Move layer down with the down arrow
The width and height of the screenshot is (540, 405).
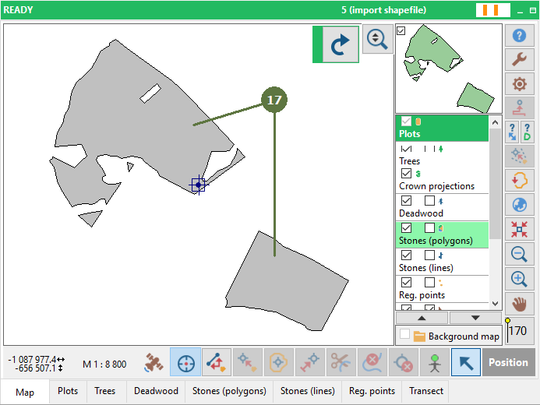click(x=475, y=318)
